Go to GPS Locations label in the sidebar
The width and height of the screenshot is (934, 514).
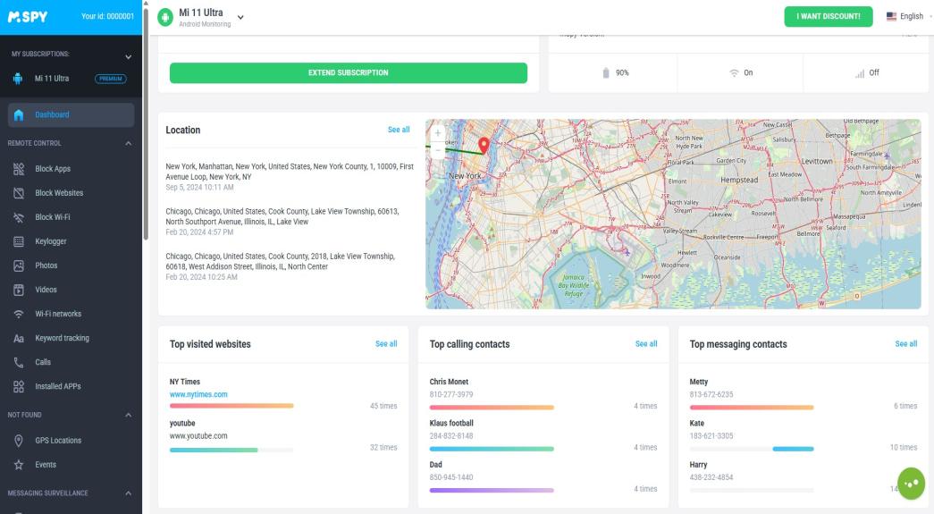(x=58, y=441)
